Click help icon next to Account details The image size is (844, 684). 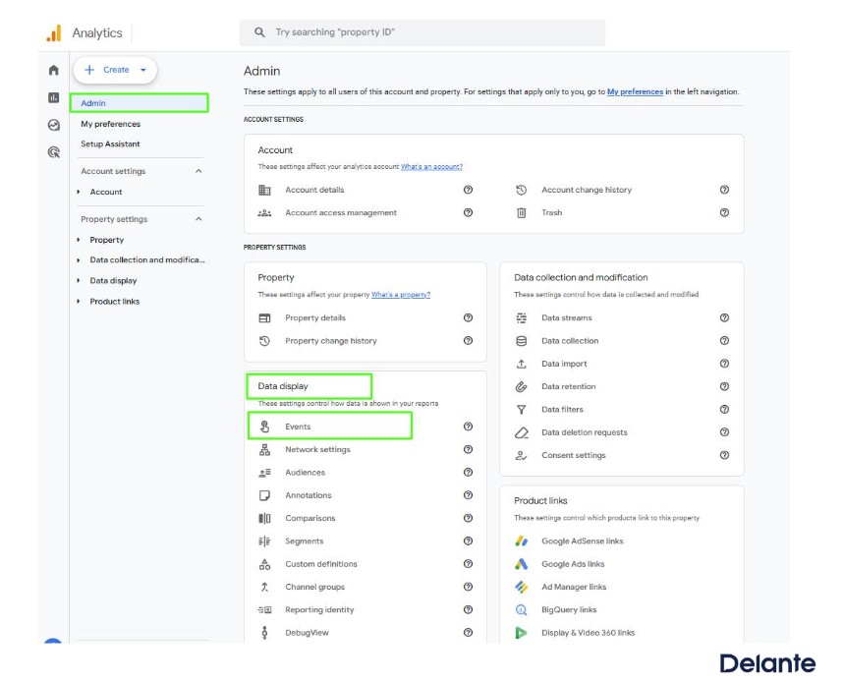(x=469, y=190)
